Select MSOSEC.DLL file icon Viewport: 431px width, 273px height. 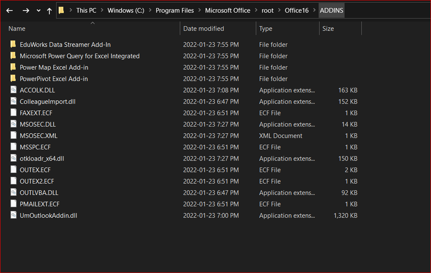(13, 124)
